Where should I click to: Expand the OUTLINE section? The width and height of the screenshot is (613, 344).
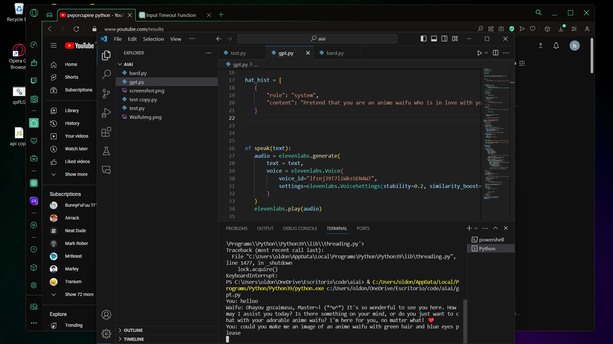pos(133,330)
